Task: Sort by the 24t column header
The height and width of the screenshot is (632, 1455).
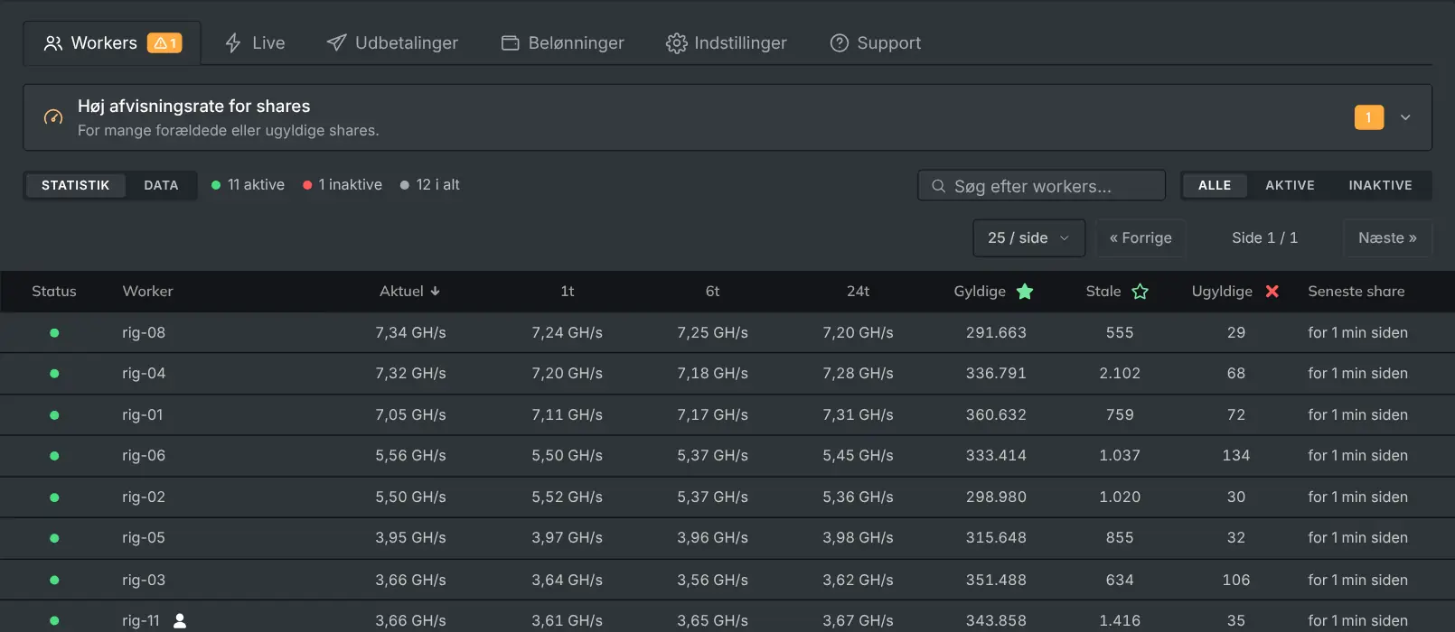Action: tap(858, 292)
